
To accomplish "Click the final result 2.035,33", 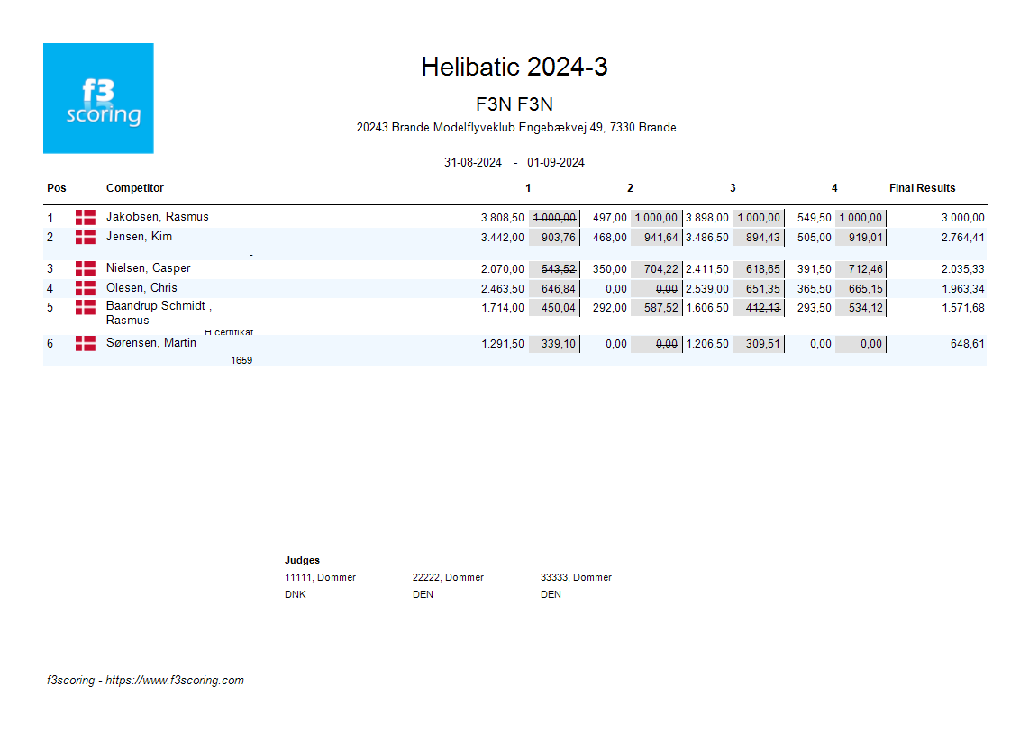I will (962, 269).
